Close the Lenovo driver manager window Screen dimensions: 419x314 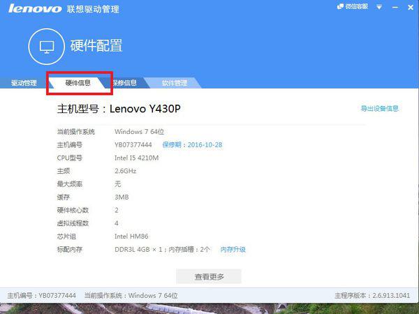point(411,7)
